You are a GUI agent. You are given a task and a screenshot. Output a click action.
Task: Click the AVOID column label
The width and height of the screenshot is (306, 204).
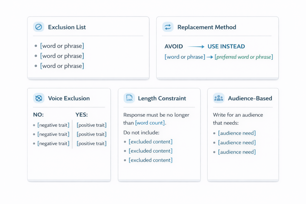174,47
